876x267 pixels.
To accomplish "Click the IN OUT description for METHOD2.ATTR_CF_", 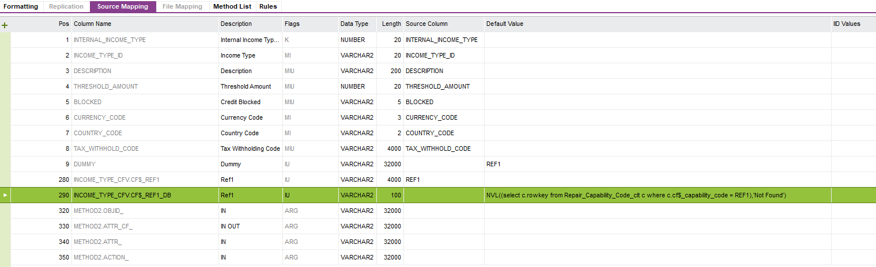I will point(231,227).
